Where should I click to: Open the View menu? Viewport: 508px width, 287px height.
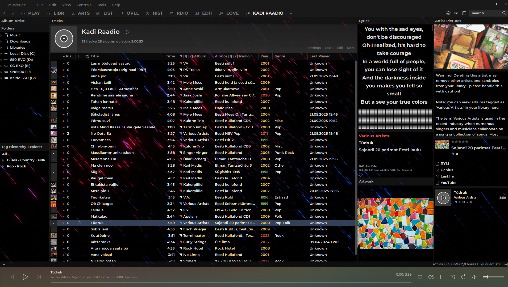66,5
